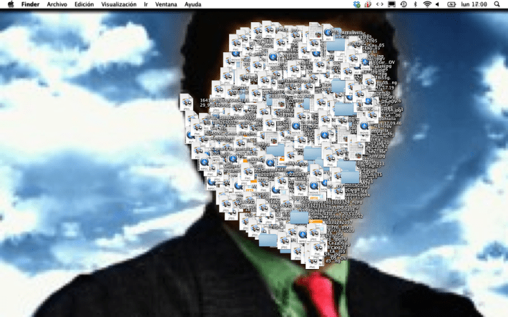Click the clock showing lun 17:00
Screen dimensions: 508x317
pyautogui.click(x=474, y=4)
